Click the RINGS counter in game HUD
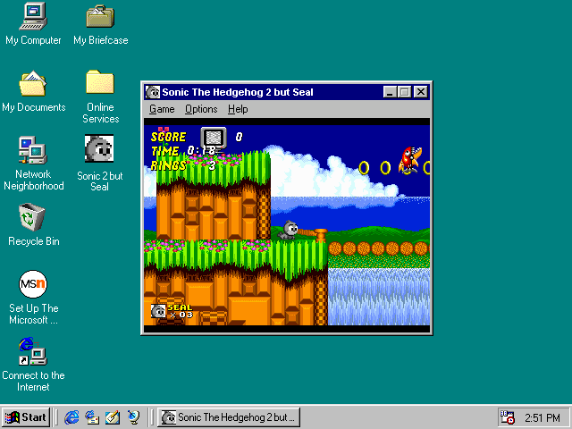Screen dimensions: 572x429 (183, 166)
